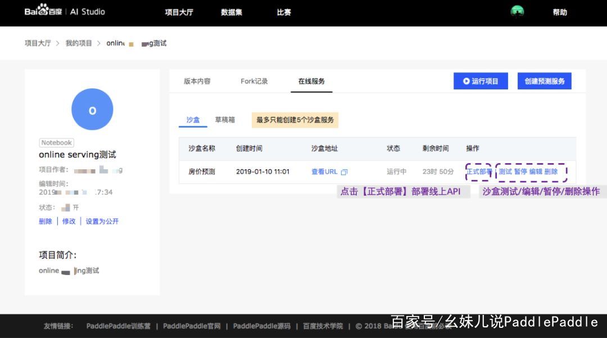The height and width of the screenshot is (338, 607).
Task: Select the 草稿箱 sub-tab
Action: click(x=225, y=120)
